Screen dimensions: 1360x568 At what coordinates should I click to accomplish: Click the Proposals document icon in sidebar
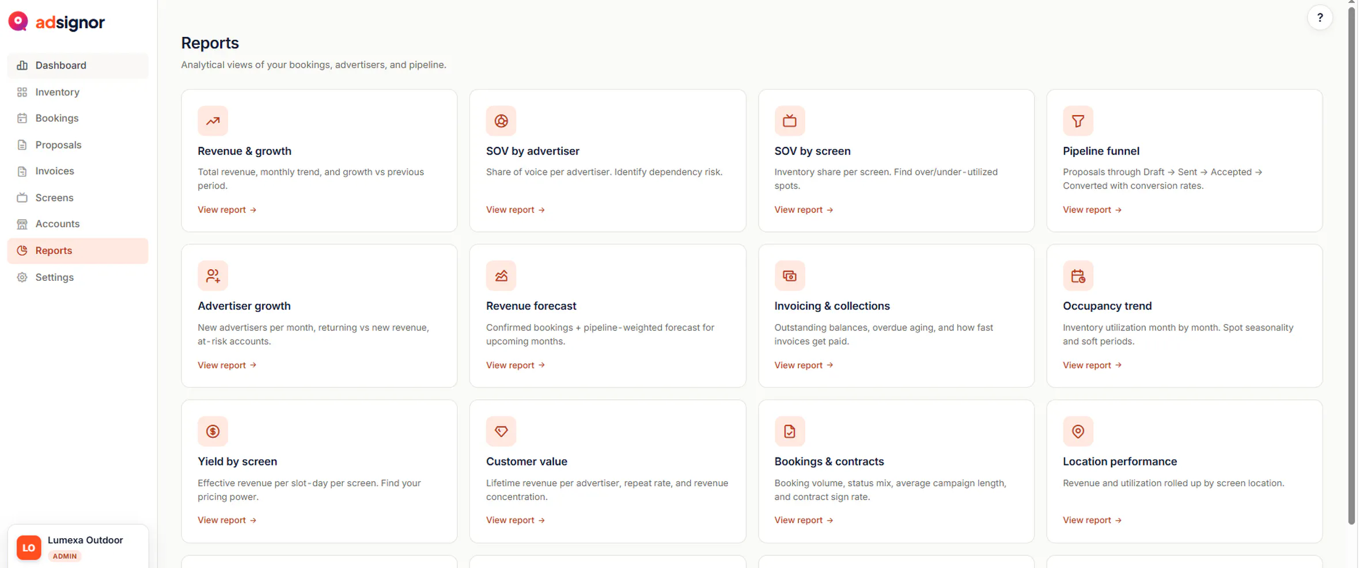[x=22, y=144]
